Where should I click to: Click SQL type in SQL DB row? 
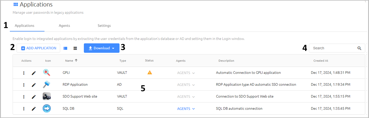point(120,109)
